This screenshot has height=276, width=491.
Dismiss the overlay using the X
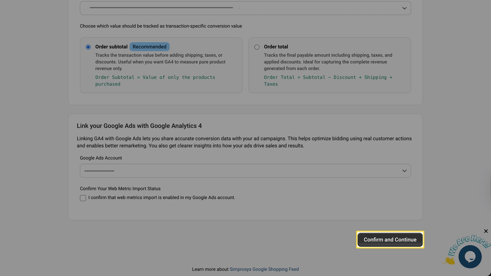(486, 231)
